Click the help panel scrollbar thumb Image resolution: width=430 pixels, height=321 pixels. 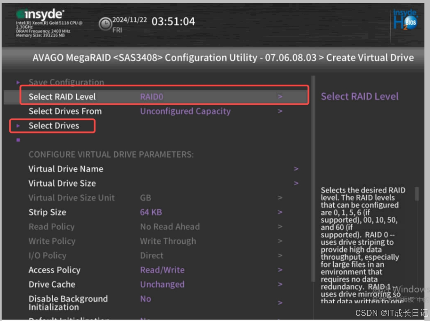coord(417,194)
